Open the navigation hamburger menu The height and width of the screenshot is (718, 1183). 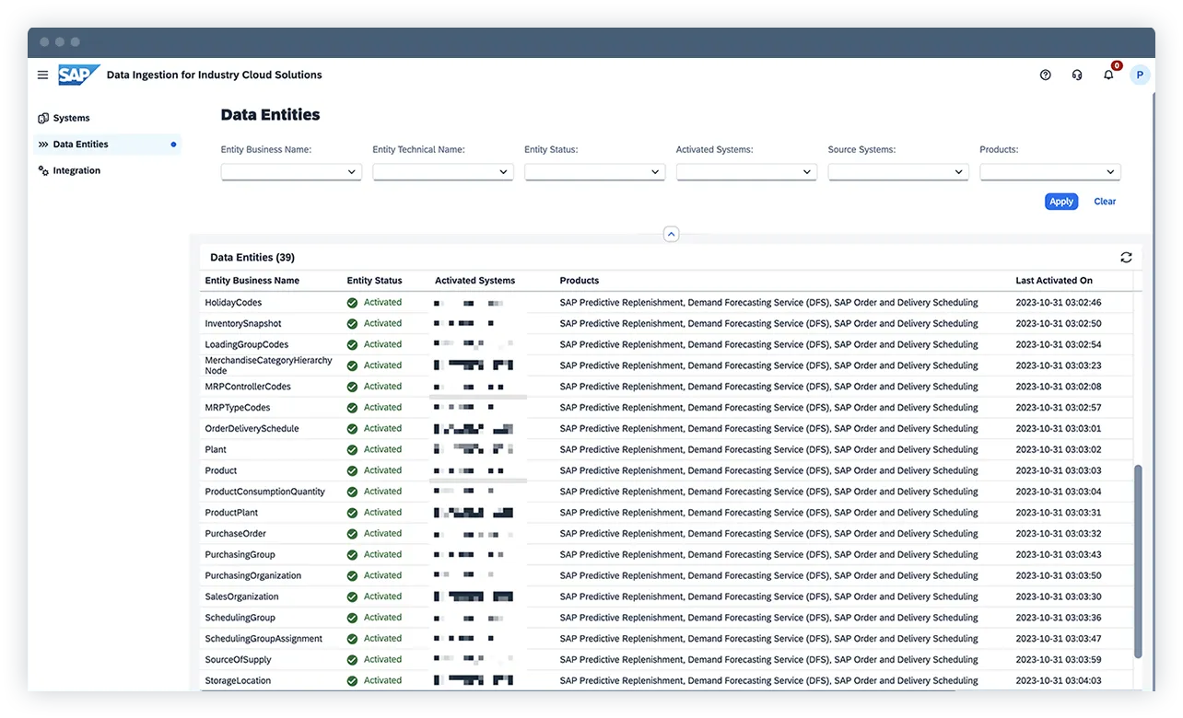pyautogui.click(x=42, y=75)
